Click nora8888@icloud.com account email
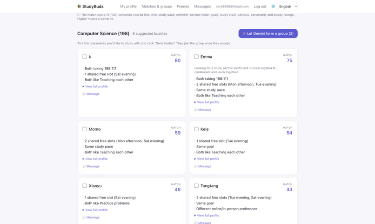The height and width of the screenshot is (224, 375). coord(232,6)
